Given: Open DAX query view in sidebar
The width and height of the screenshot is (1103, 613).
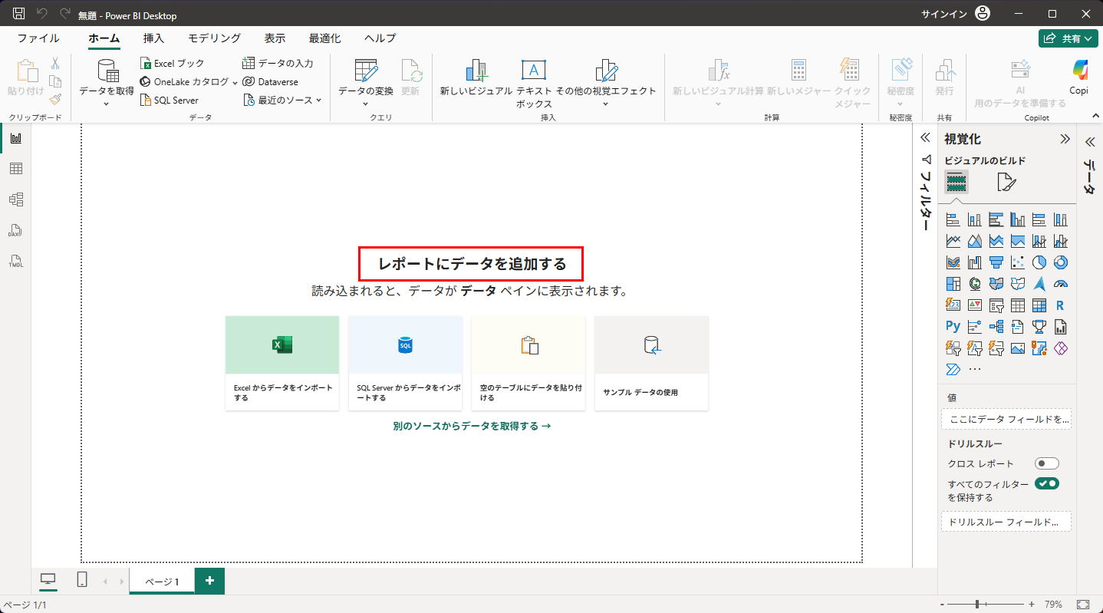Looking at the screenshot, I should (15, 230).
